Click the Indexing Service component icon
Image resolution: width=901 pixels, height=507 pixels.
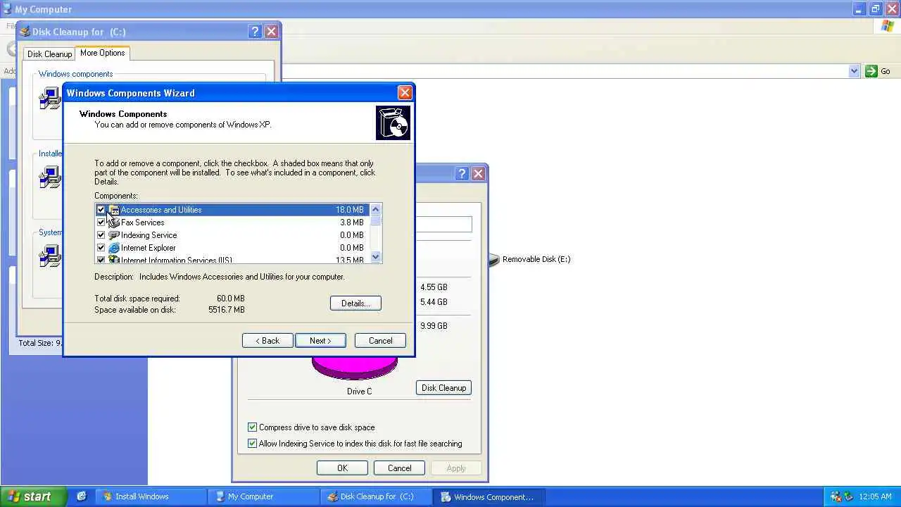pyautogui.click(x=114, y=235)
